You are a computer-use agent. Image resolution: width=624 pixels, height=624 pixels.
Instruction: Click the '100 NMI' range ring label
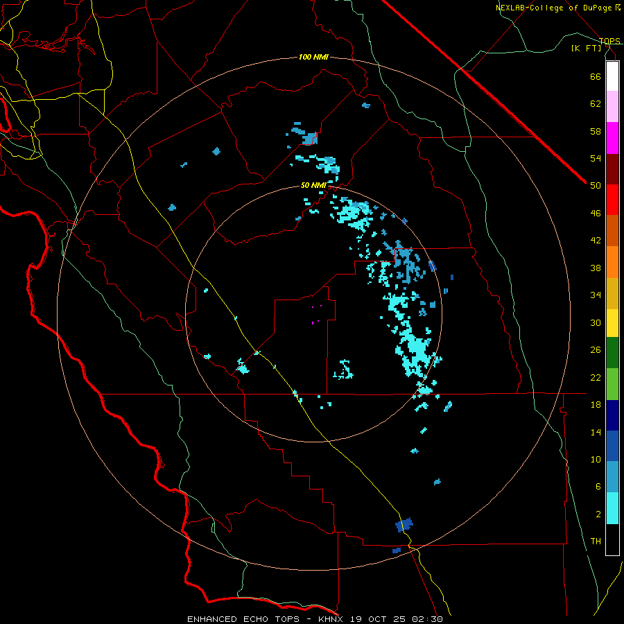pyautogui.click(x=313, y=58)
